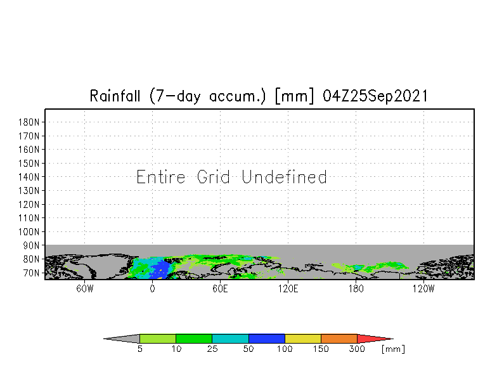Select the blue 50-100 mm swatch
Screen dimensions: 497x388
266,339
